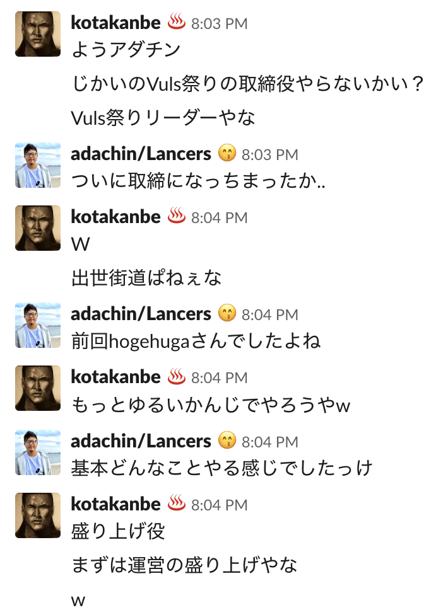448x615 pixels.
Task: Click adachin's avatar beside "前回hogehugaさんでしたよね"
Action: pyautogui.click(x=38, y=325)
